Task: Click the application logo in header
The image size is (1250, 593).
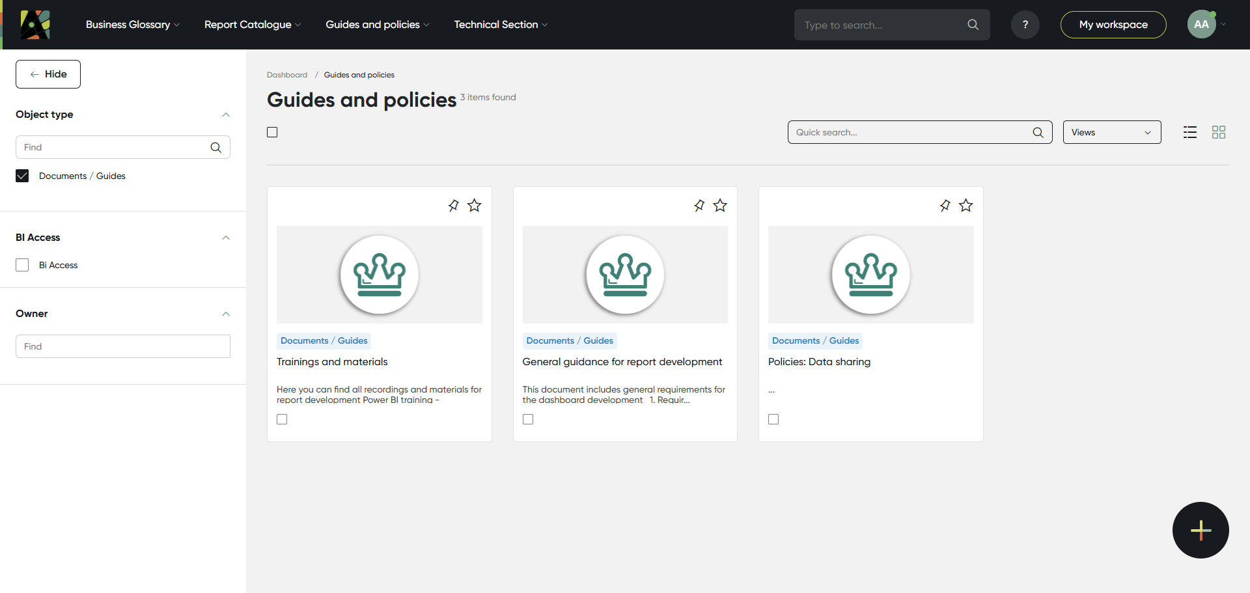Action: coord(35,25)
